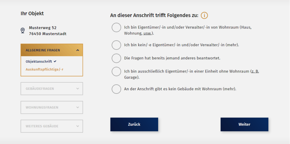
Task: Click the 'z. B.' abbreviation text
Action: [x=255, y=71]
